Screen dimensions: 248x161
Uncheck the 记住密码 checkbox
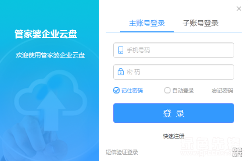[116, 90]
